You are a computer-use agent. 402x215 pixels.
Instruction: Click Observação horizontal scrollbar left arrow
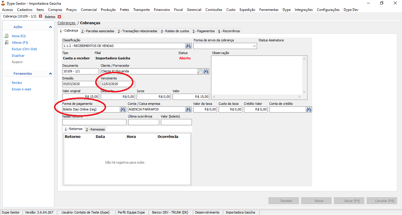tap(214, 97)
